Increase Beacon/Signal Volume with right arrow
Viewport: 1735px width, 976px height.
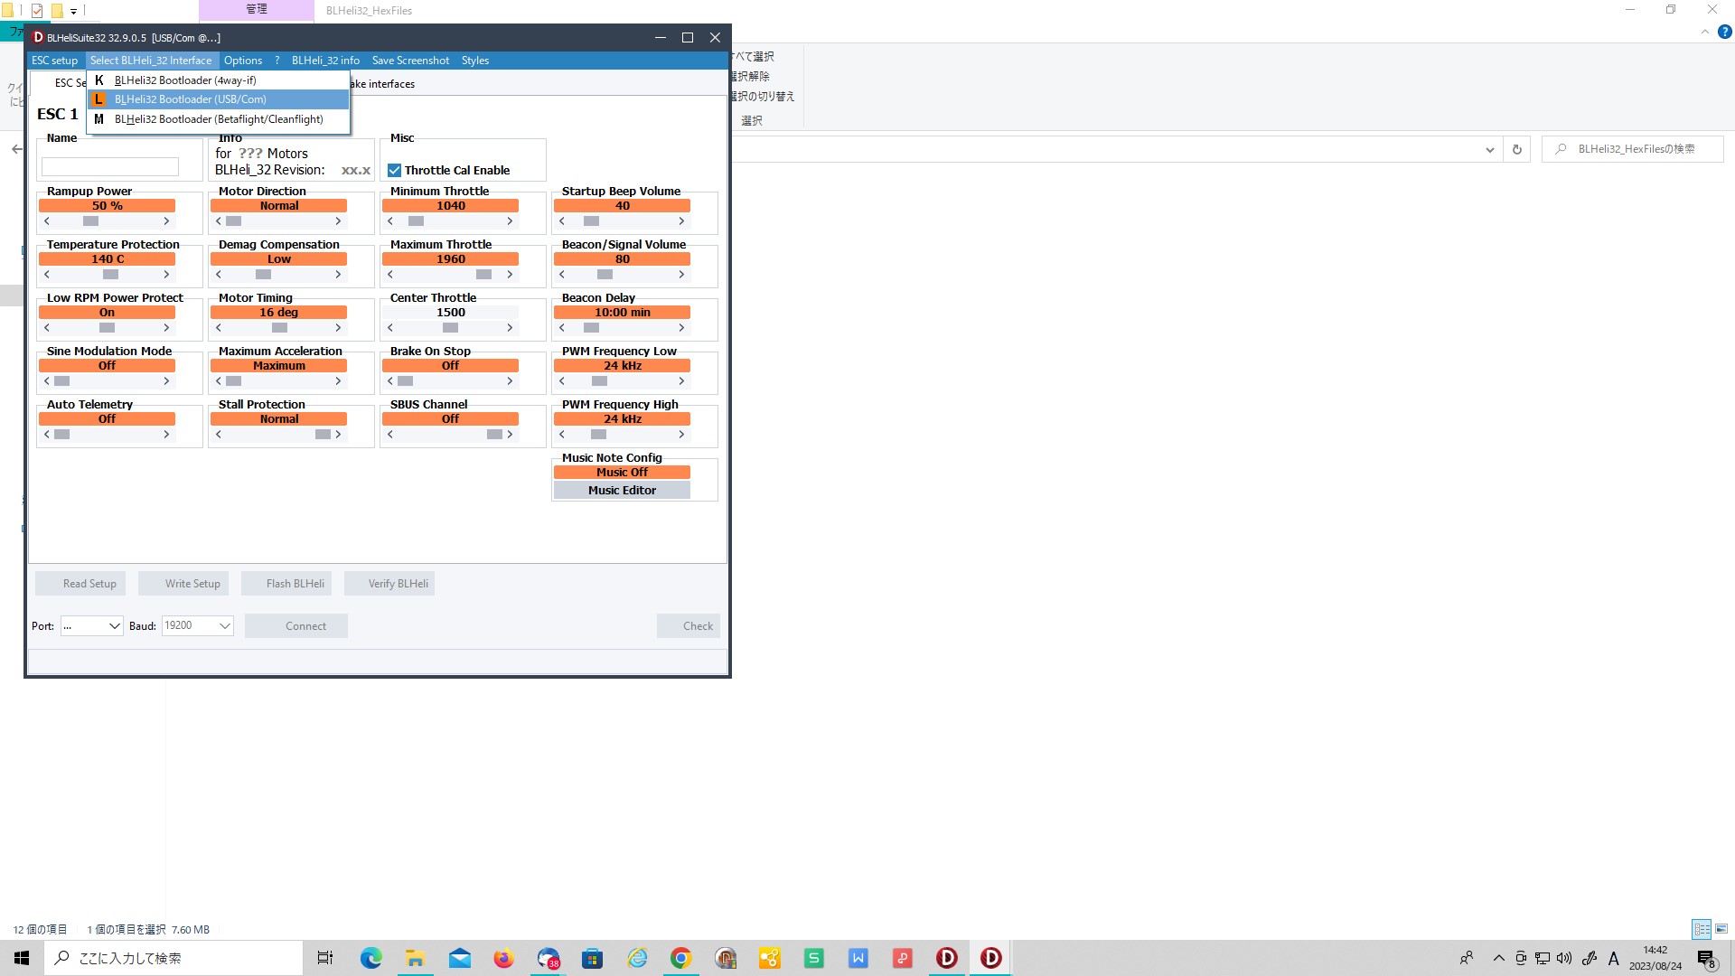pos(681,275)
